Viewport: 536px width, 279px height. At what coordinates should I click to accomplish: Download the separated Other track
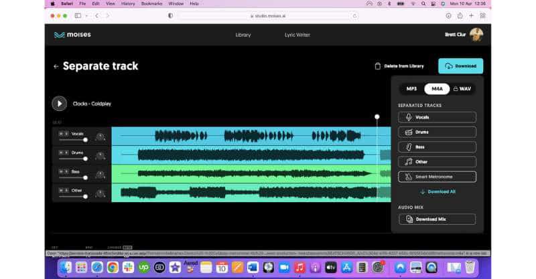click(x=437, y=162)
